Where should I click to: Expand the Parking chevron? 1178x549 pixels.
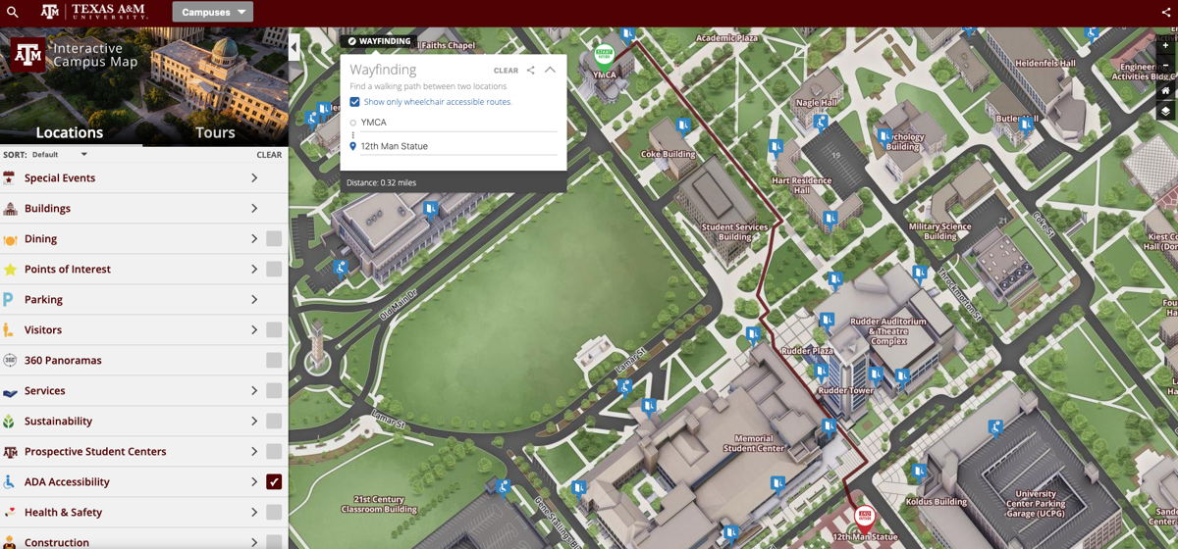tap(254, 300)
